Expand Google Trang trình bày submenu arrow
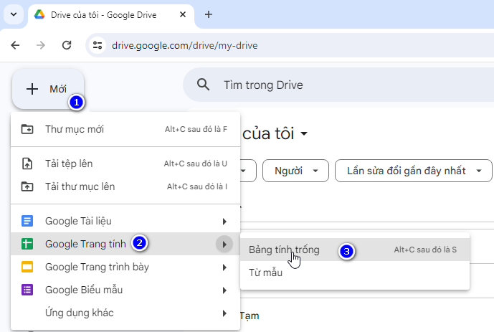Image resolution: width=494 pixels, height=332 pixels. [224, 267]
